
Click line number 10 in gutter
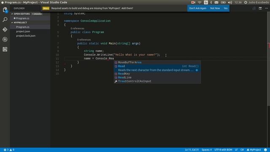57,55
